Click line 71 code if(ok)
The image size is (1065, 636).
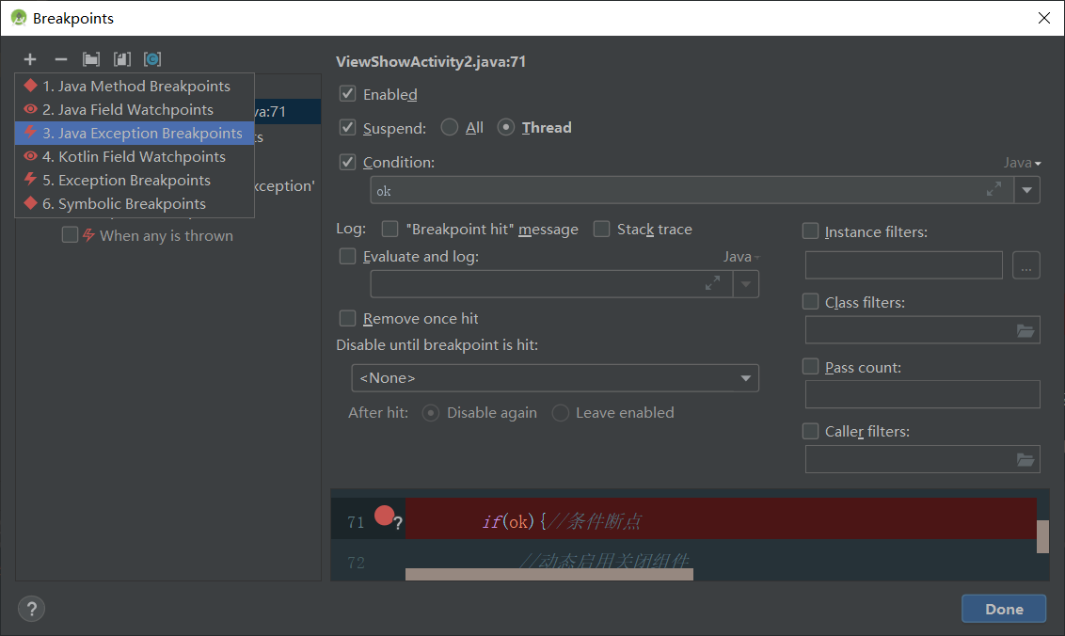514,521
